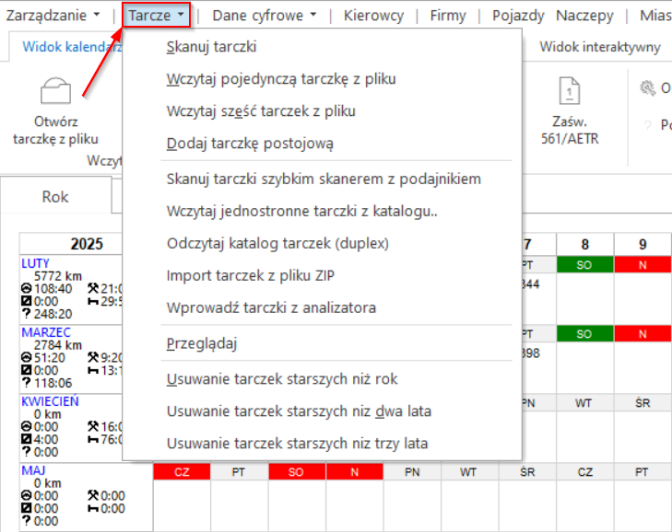The width and height of the screenshot is (672, 532).
Task: Collapse the open Tarcze menu
Action: (156, 16)
